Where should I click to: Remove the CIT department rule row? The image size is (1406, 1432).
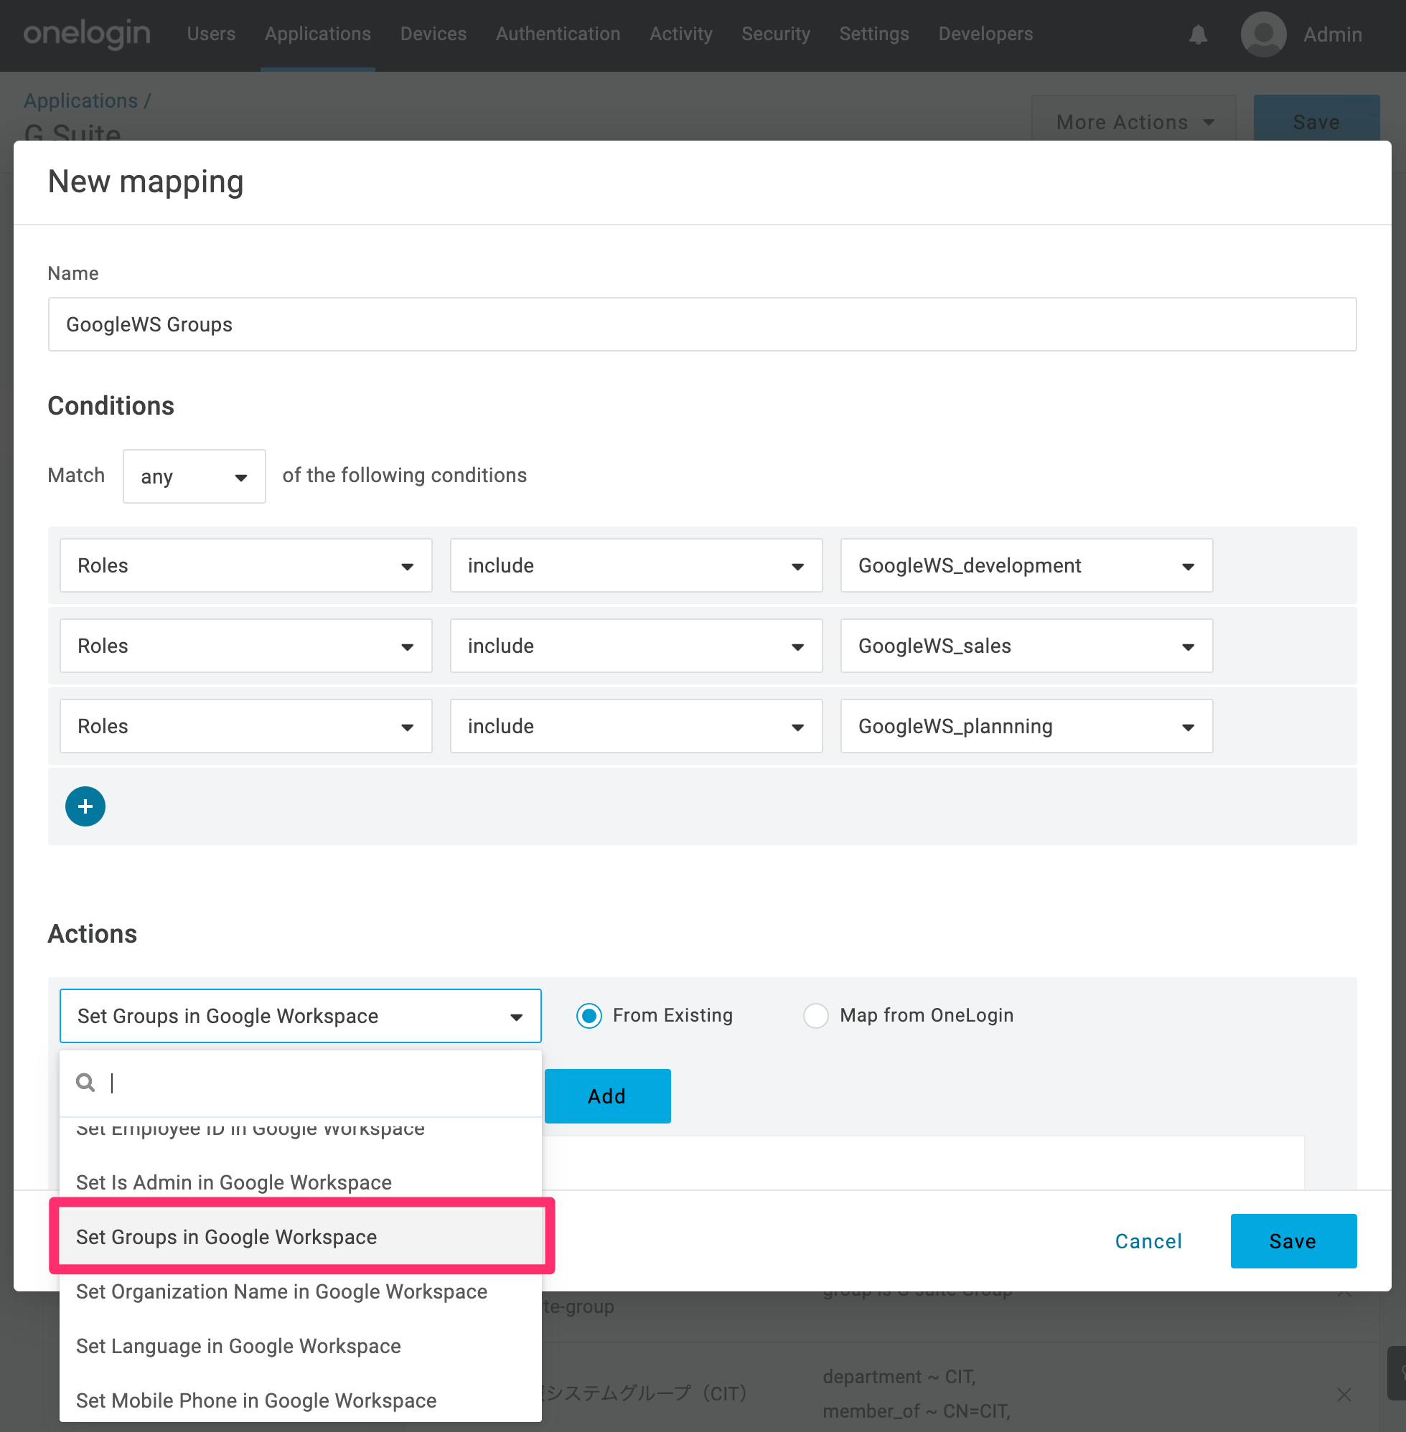point(1344,1393)
